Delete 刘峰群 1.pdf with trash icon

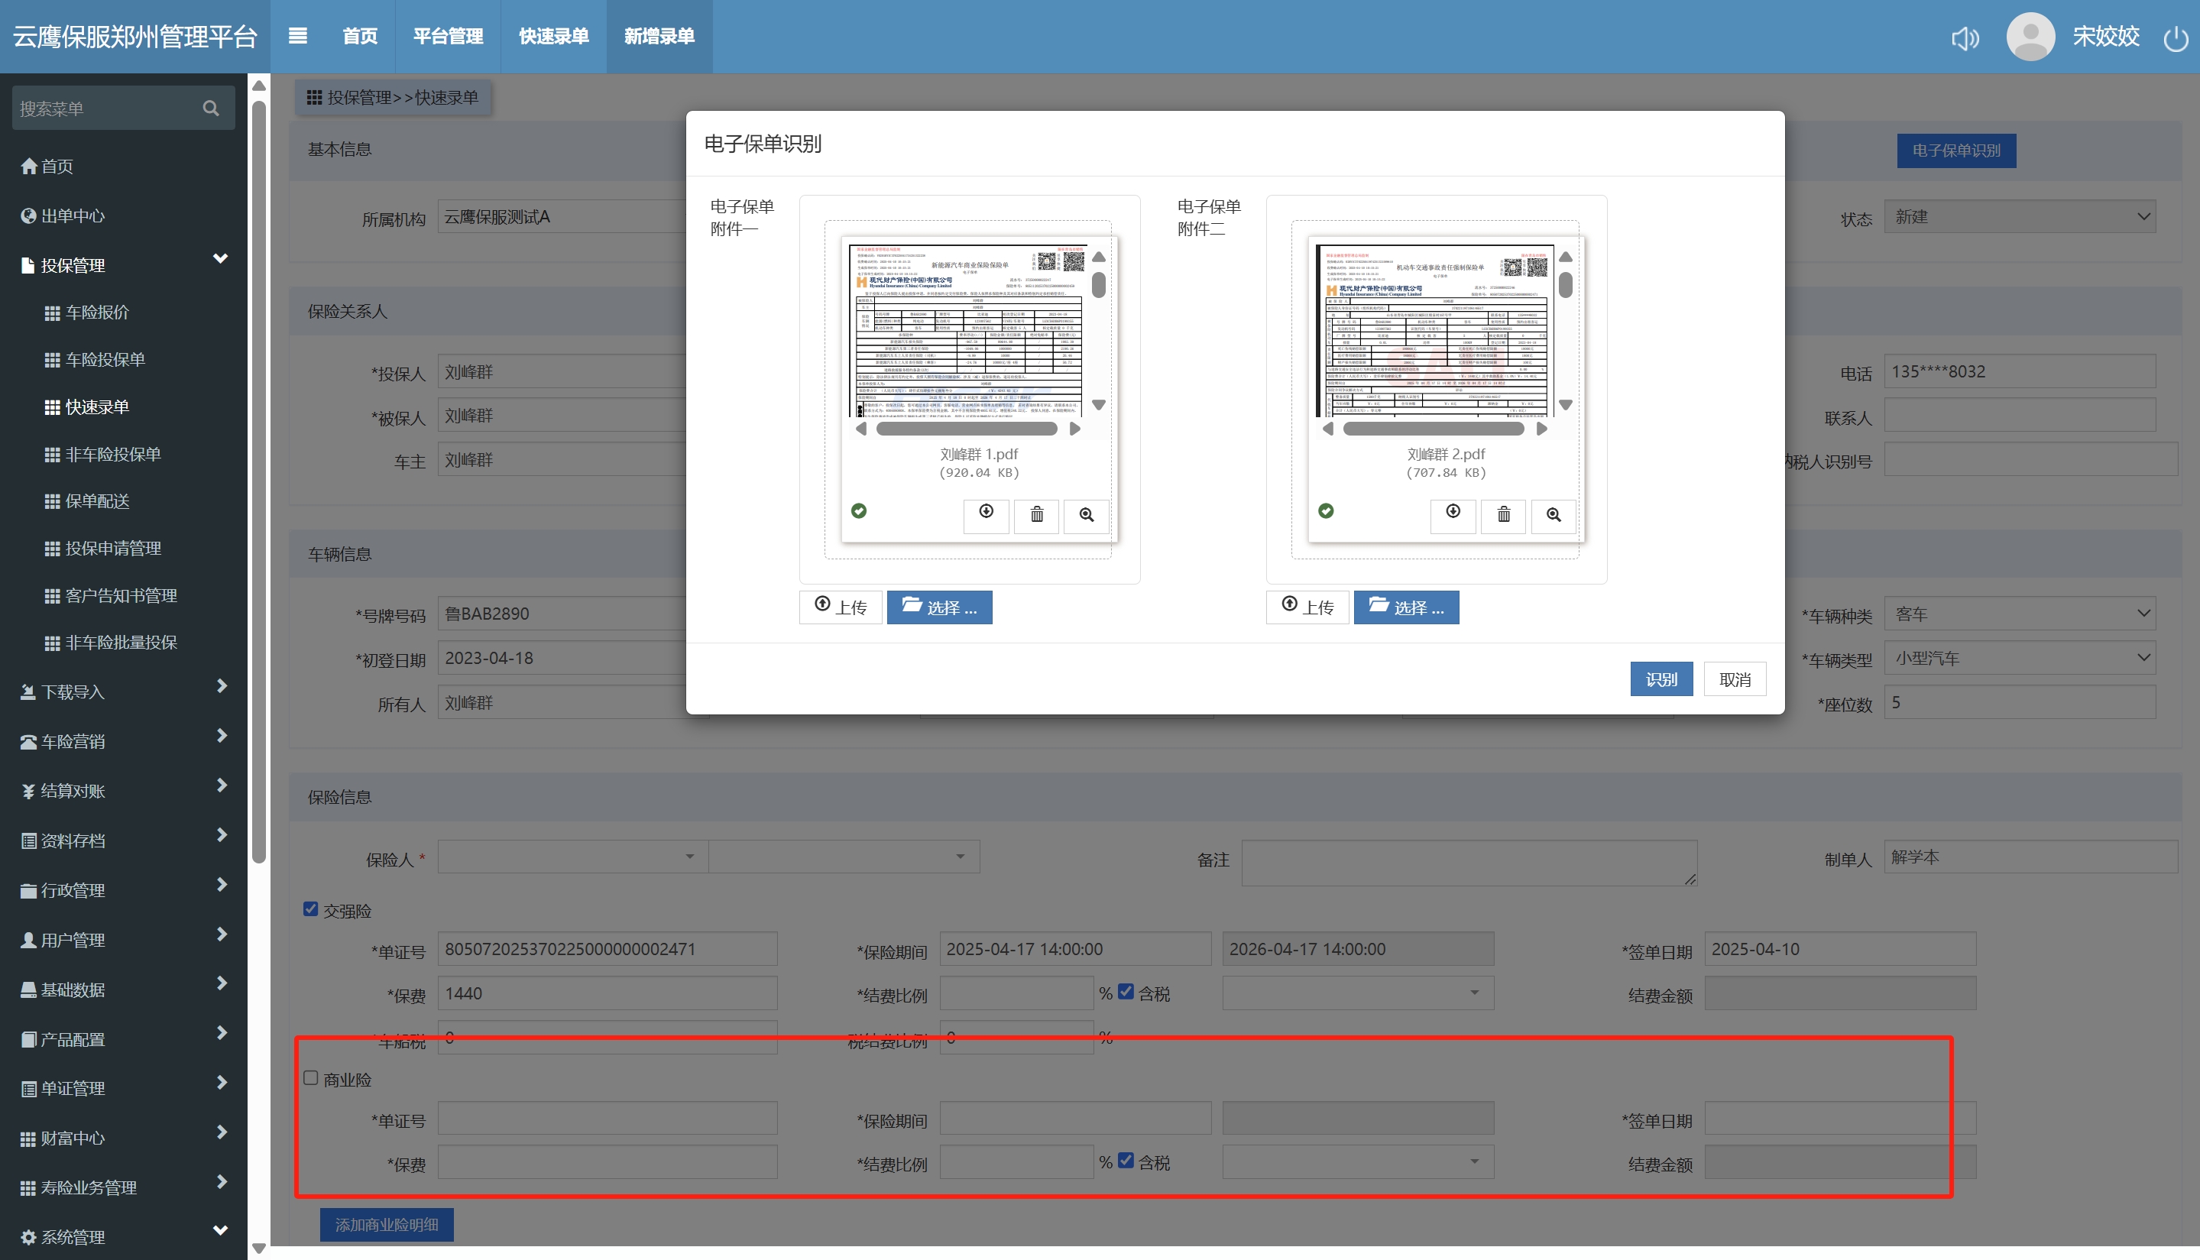[x=1036, y=515]
